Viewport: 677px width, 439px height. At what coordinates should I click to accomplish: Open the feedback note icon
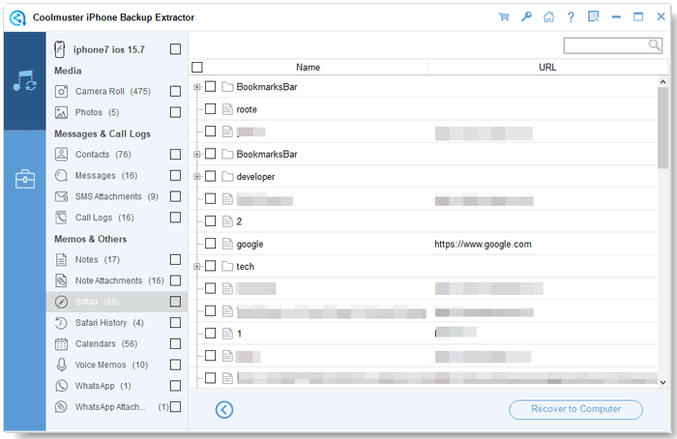[594, 16]
